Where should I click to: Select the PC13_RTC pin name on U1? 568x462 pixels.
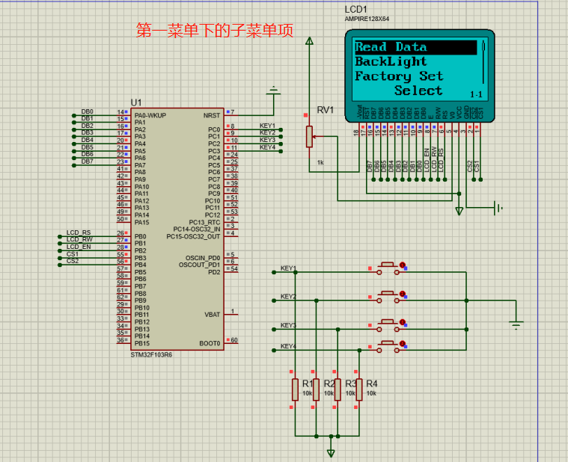(204, 222)
